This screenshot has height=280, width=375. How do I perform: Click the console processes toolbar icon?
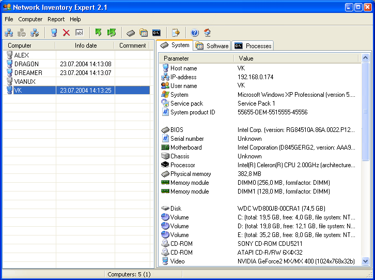click(x=157, y=33)
